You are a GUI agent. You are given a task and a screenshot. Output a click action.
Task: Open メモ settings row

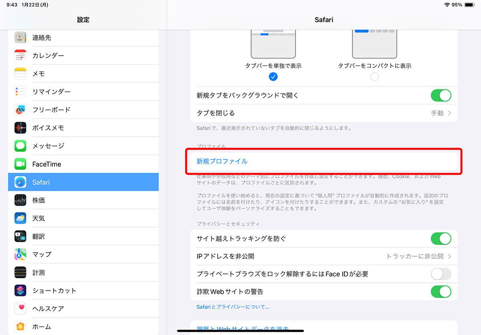point(83,74)
